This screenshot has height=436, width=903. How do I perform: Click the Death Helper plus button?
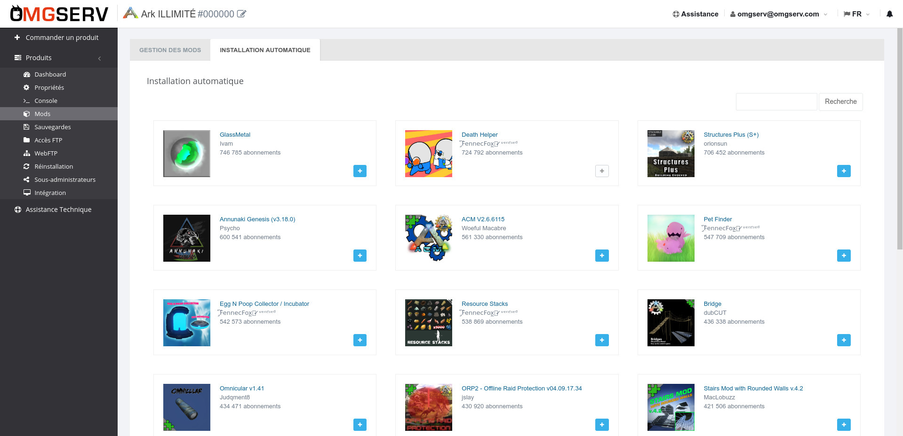(602, 171)
